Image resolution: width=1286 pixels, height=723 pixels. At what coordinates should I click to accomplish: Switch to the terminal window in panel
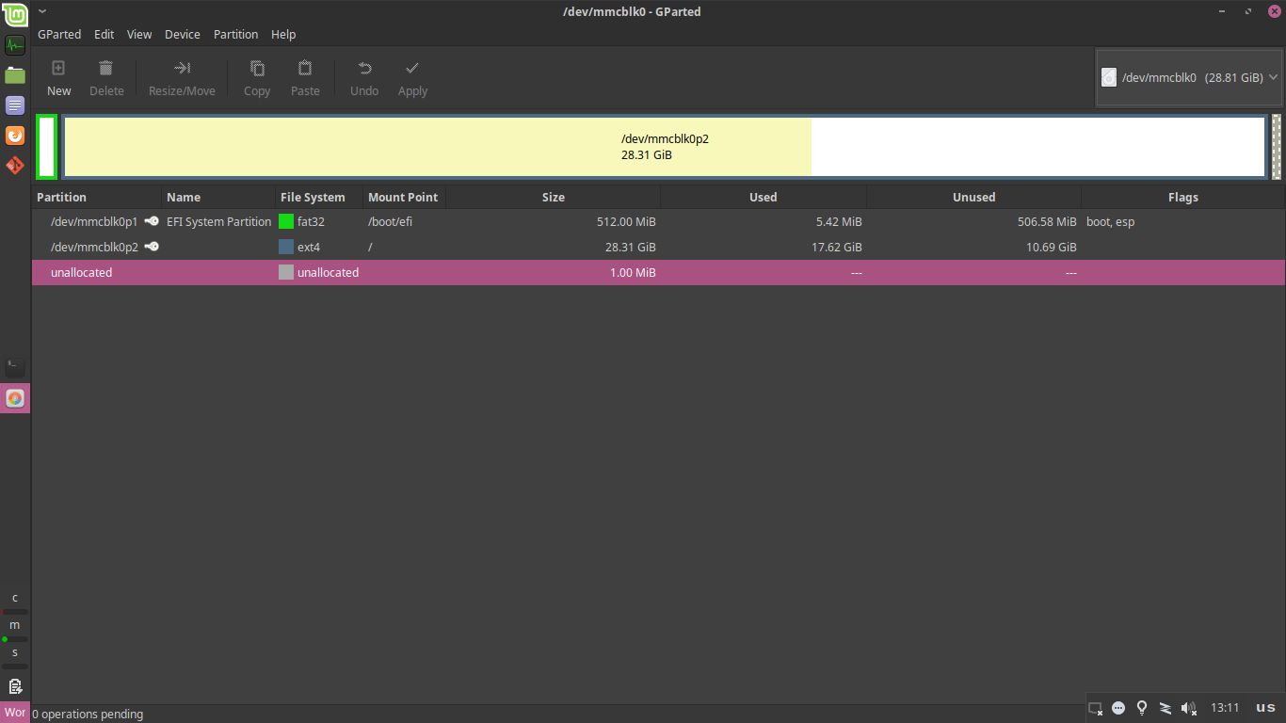[15, 367]
